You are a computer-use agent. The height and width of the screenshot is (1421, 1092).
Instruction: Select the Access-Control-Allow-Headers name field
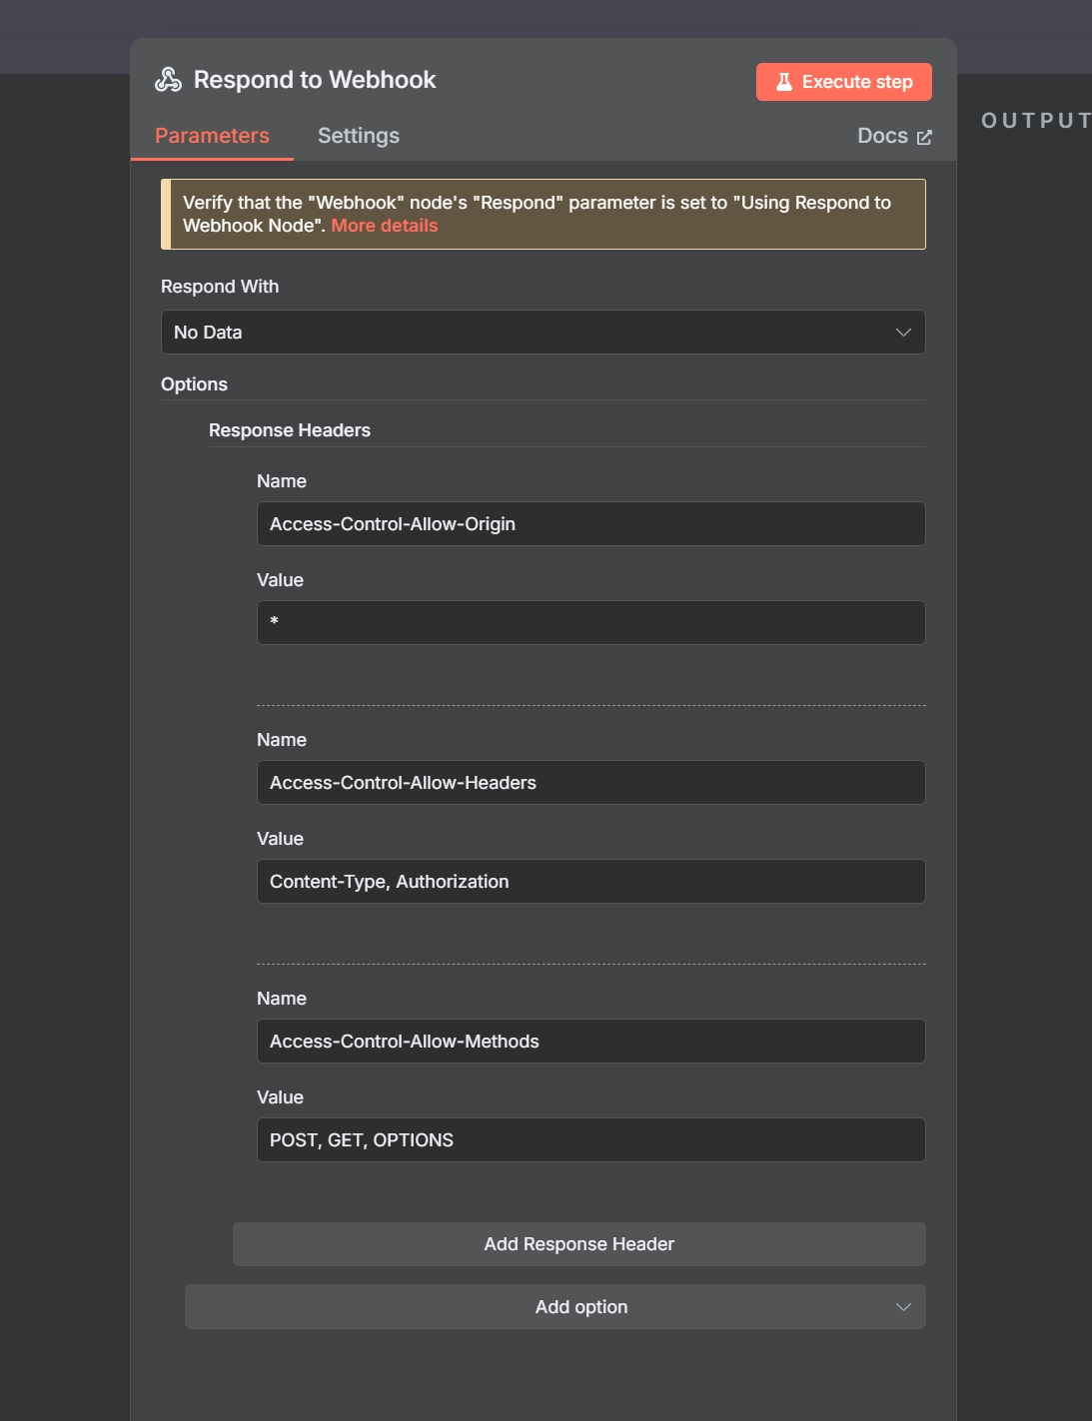click(589, 783)
